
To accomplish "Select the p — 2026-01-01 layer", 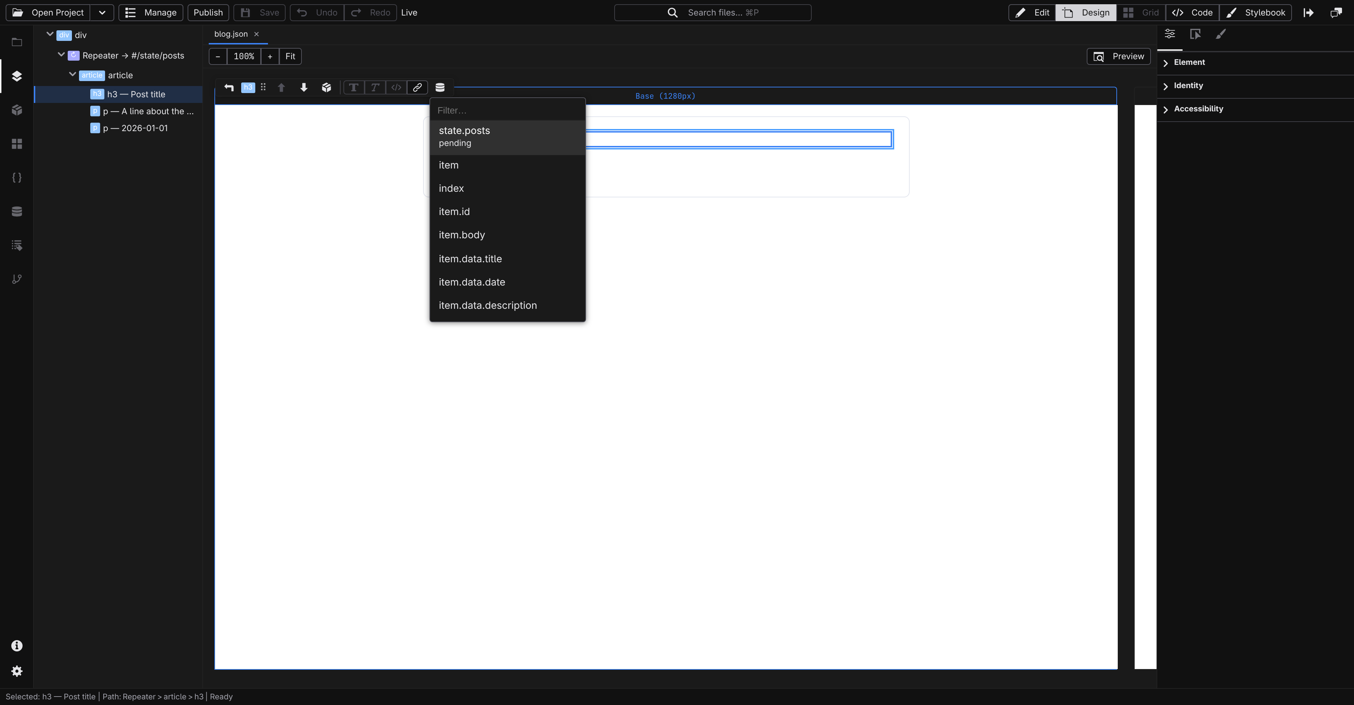I will [118, 128].
